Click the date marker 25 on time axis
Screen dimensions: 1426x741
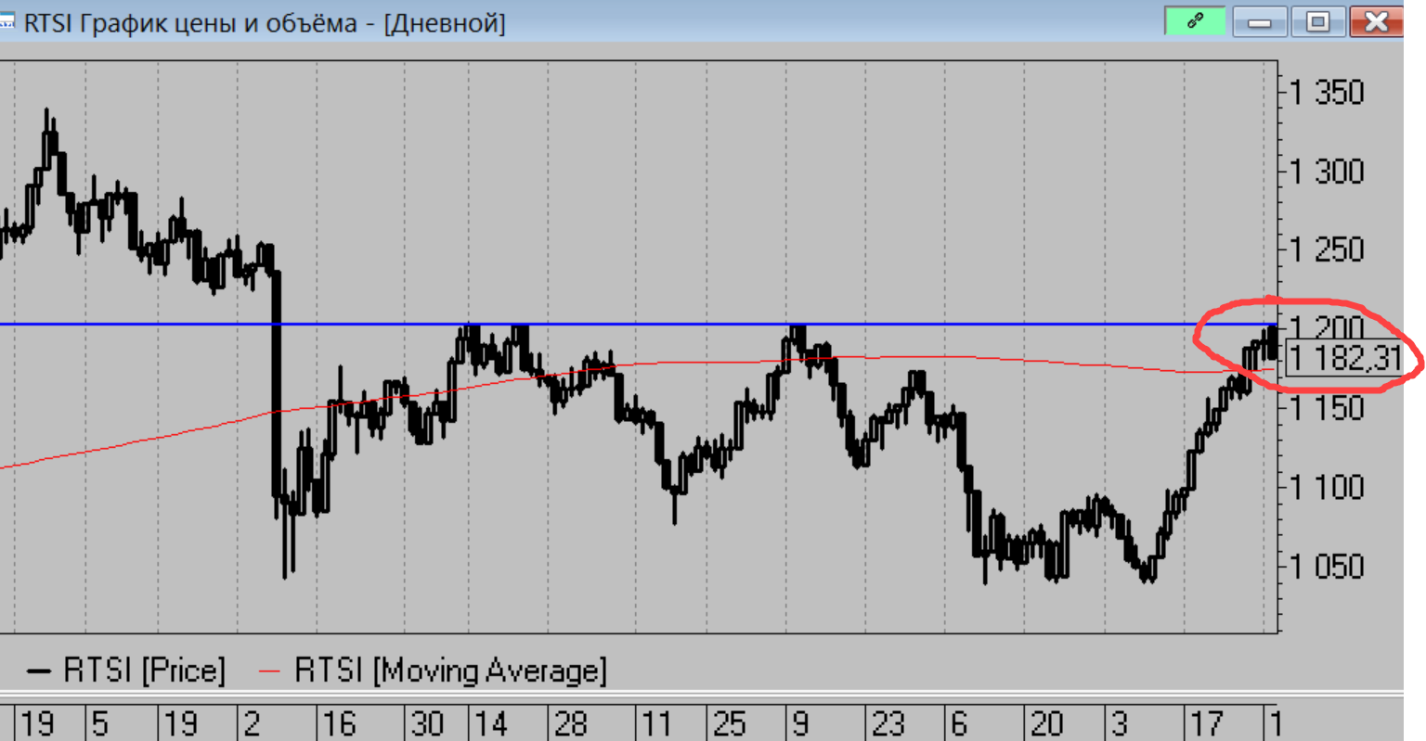click(730, 723)
